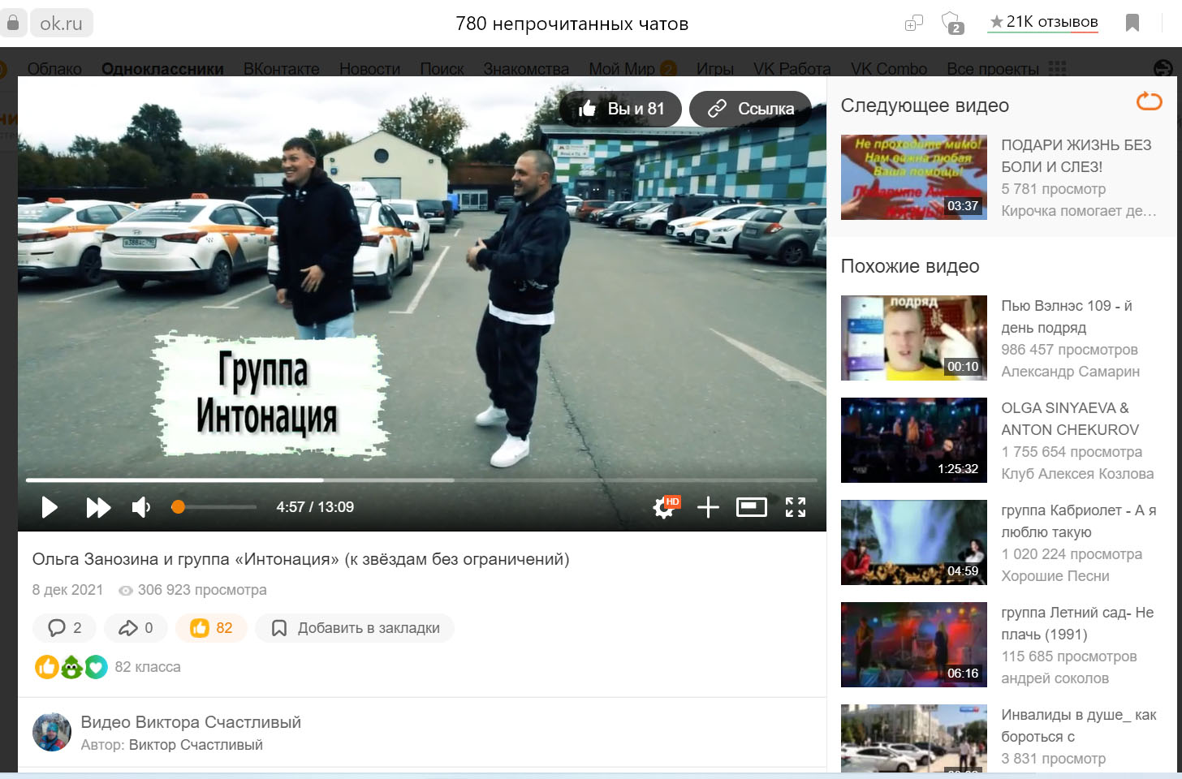Screen dimensions: 1182x779
Task: Bookmark this page in browser
Action: (x=1132, y=23)
